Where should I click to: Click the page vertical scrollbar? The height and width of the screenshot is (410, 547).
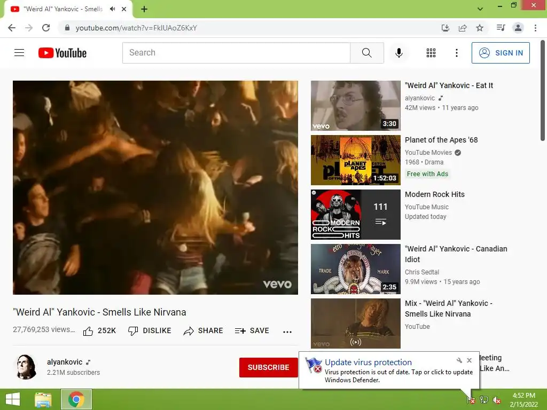543,91
